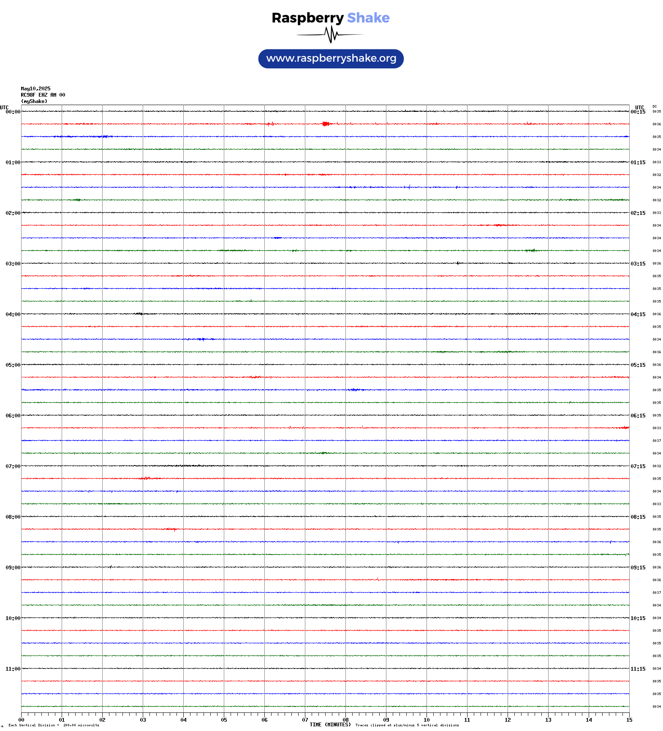
Task: Click the (myShake) station name
Action: [x=34, y=101]
